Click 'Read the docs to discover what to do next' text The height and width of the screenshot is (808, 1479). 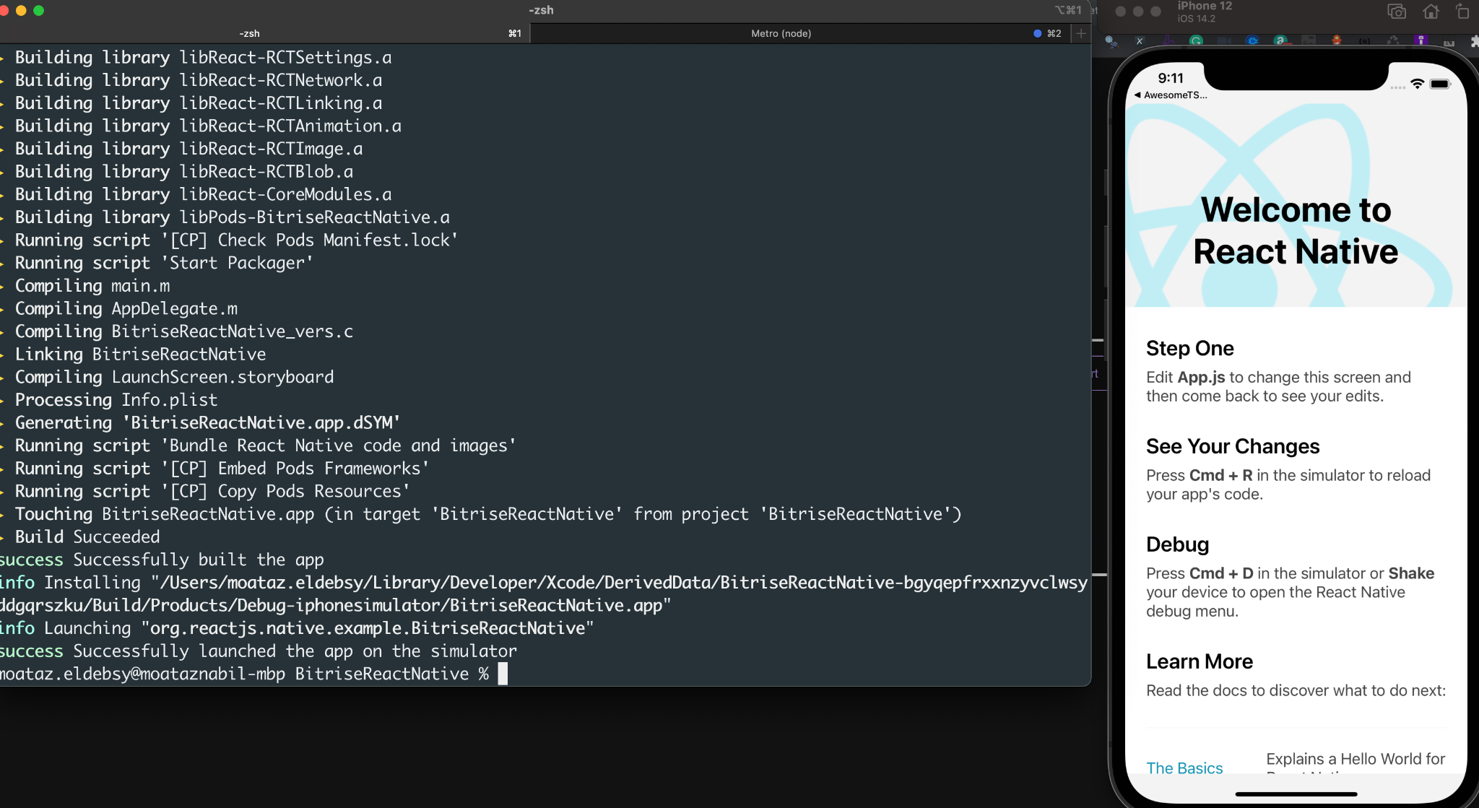click(1296, 690)
